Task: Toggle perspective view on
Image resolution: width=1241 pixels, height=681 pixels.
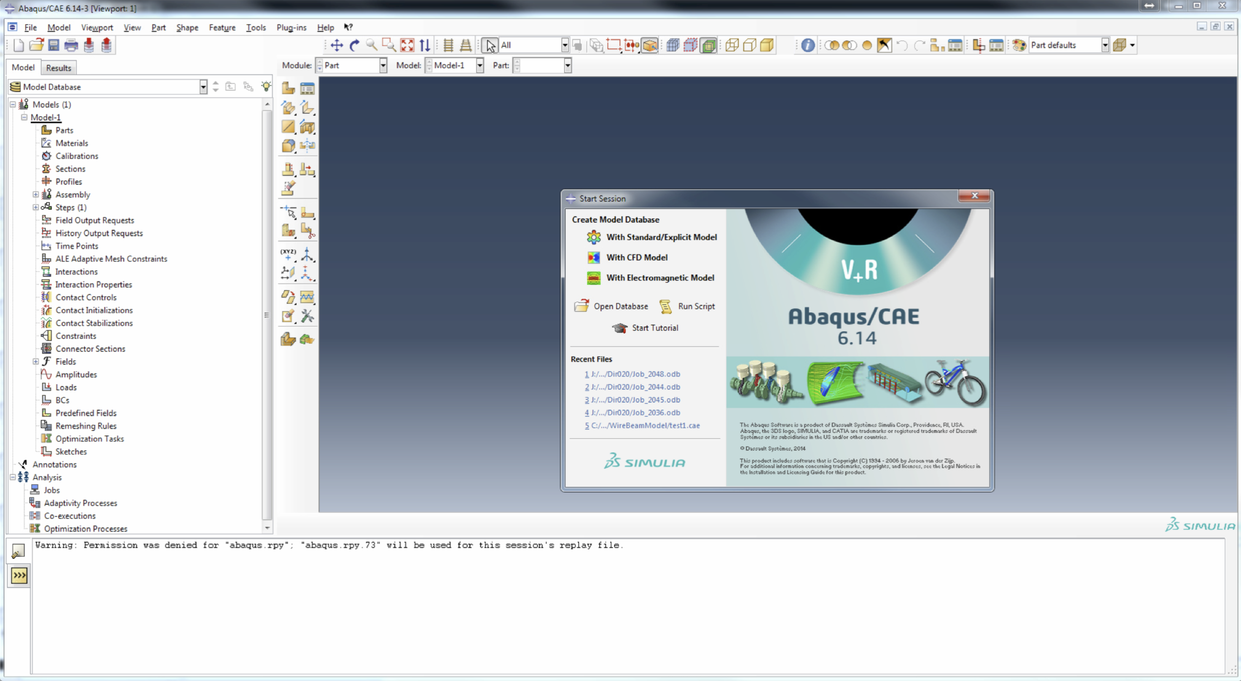Action: tap(465, 45)
